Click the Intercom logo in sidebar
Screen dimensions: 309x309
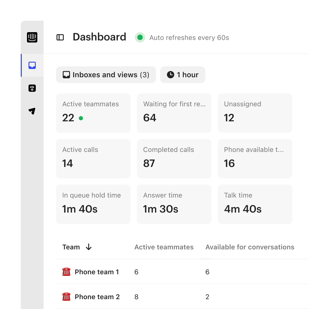tap(32, 37)
